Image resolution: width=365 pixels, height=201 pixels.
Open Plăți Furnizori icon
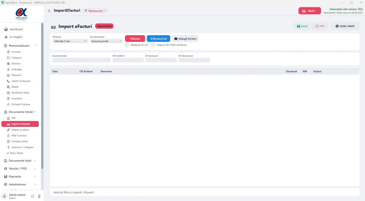click(8, 136)
